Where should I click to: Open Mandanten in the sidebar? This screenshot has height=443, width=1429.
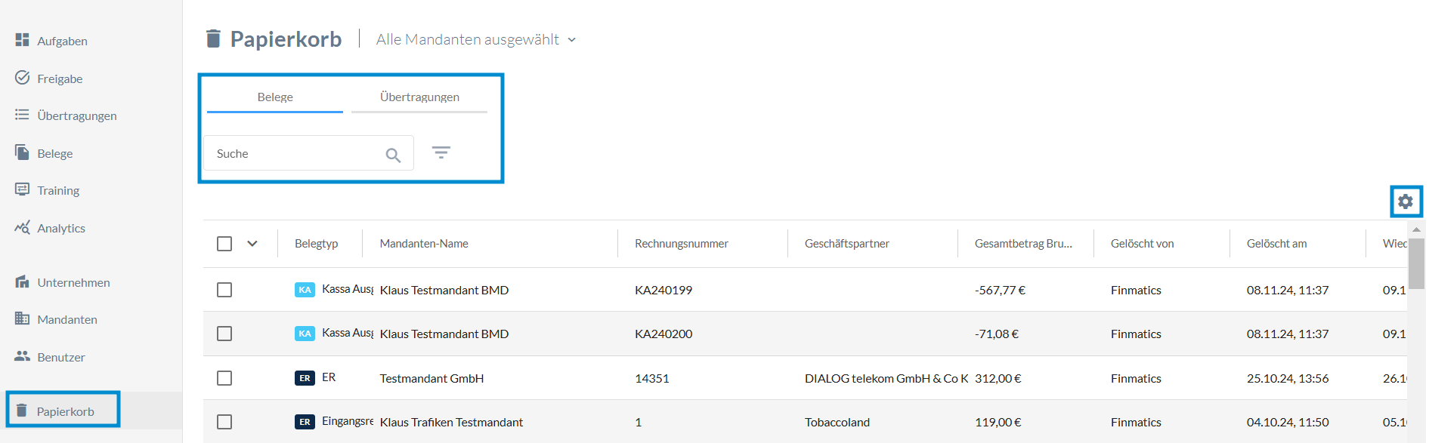pyautogui.click(x=67, y=319)
